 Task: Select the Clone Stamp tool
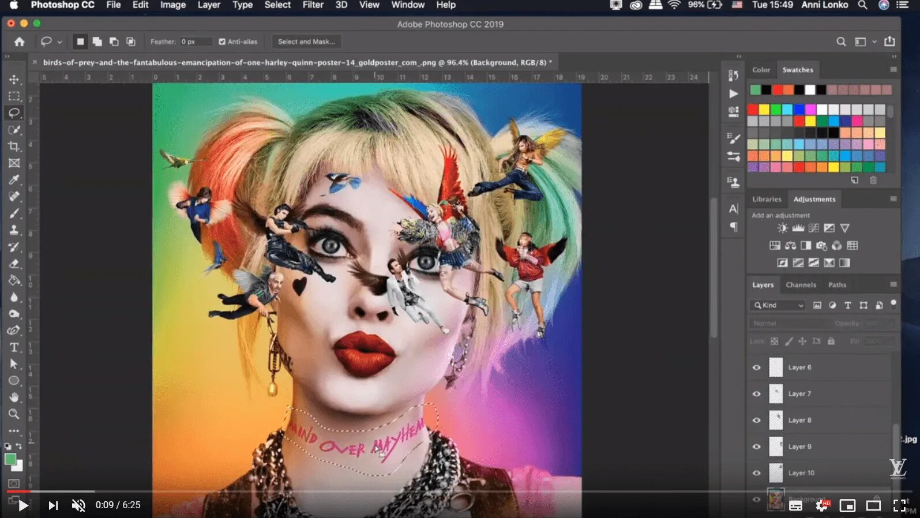click(x=14, y=230)
